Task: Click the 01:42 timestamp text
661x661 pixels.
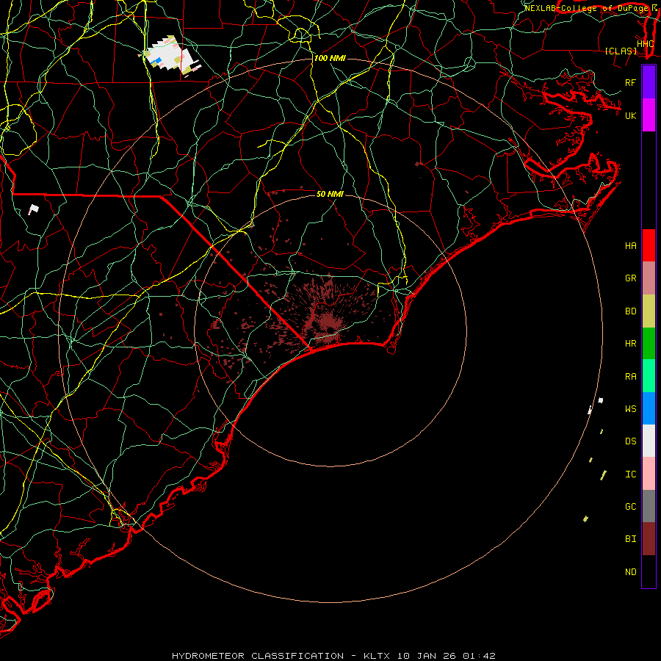Action: pyautogui.click(x=479, y=656)
